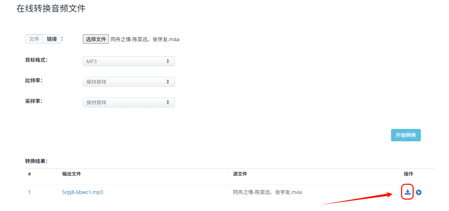Click the 开始转换 button

click(x=406, y=135)
